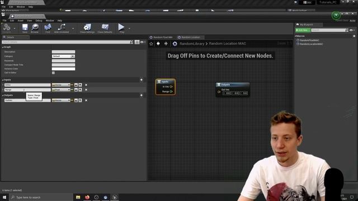Open the Windows Start menu
The width and height of the screenshot is (358, 201).
point(4,197)
